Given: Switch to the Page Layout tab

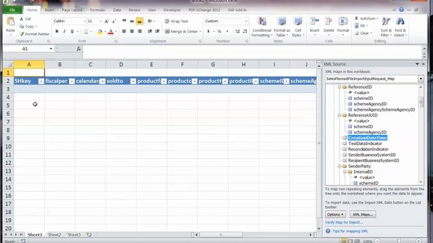Looking at the screenshot, I should [x=72, y=10].
